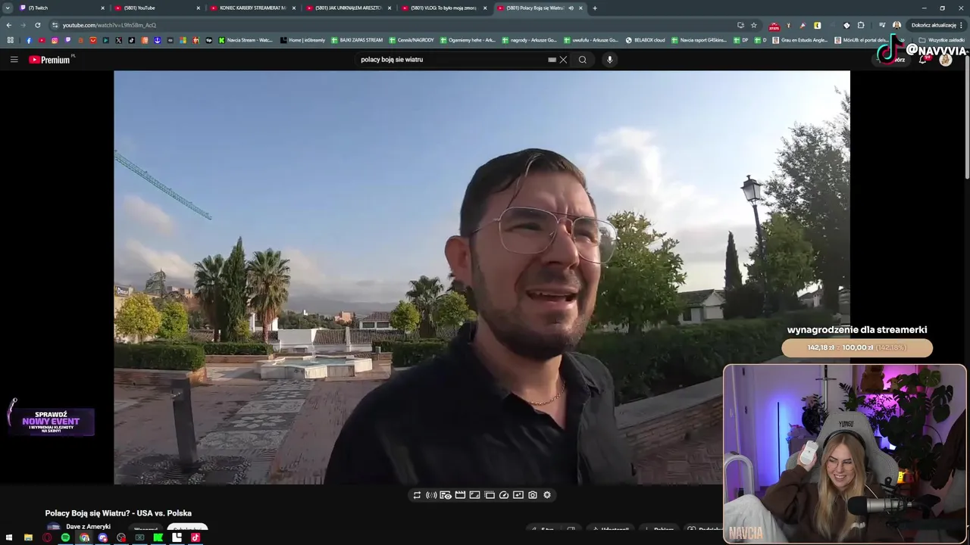Reload the current page
970x545 pixels.
pyautogui.click(x=38, y=25)
